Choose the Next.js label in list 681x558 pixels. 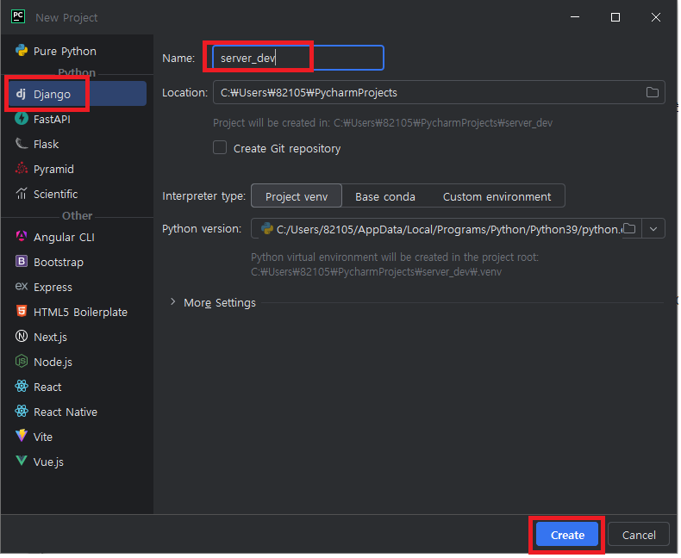50,338
